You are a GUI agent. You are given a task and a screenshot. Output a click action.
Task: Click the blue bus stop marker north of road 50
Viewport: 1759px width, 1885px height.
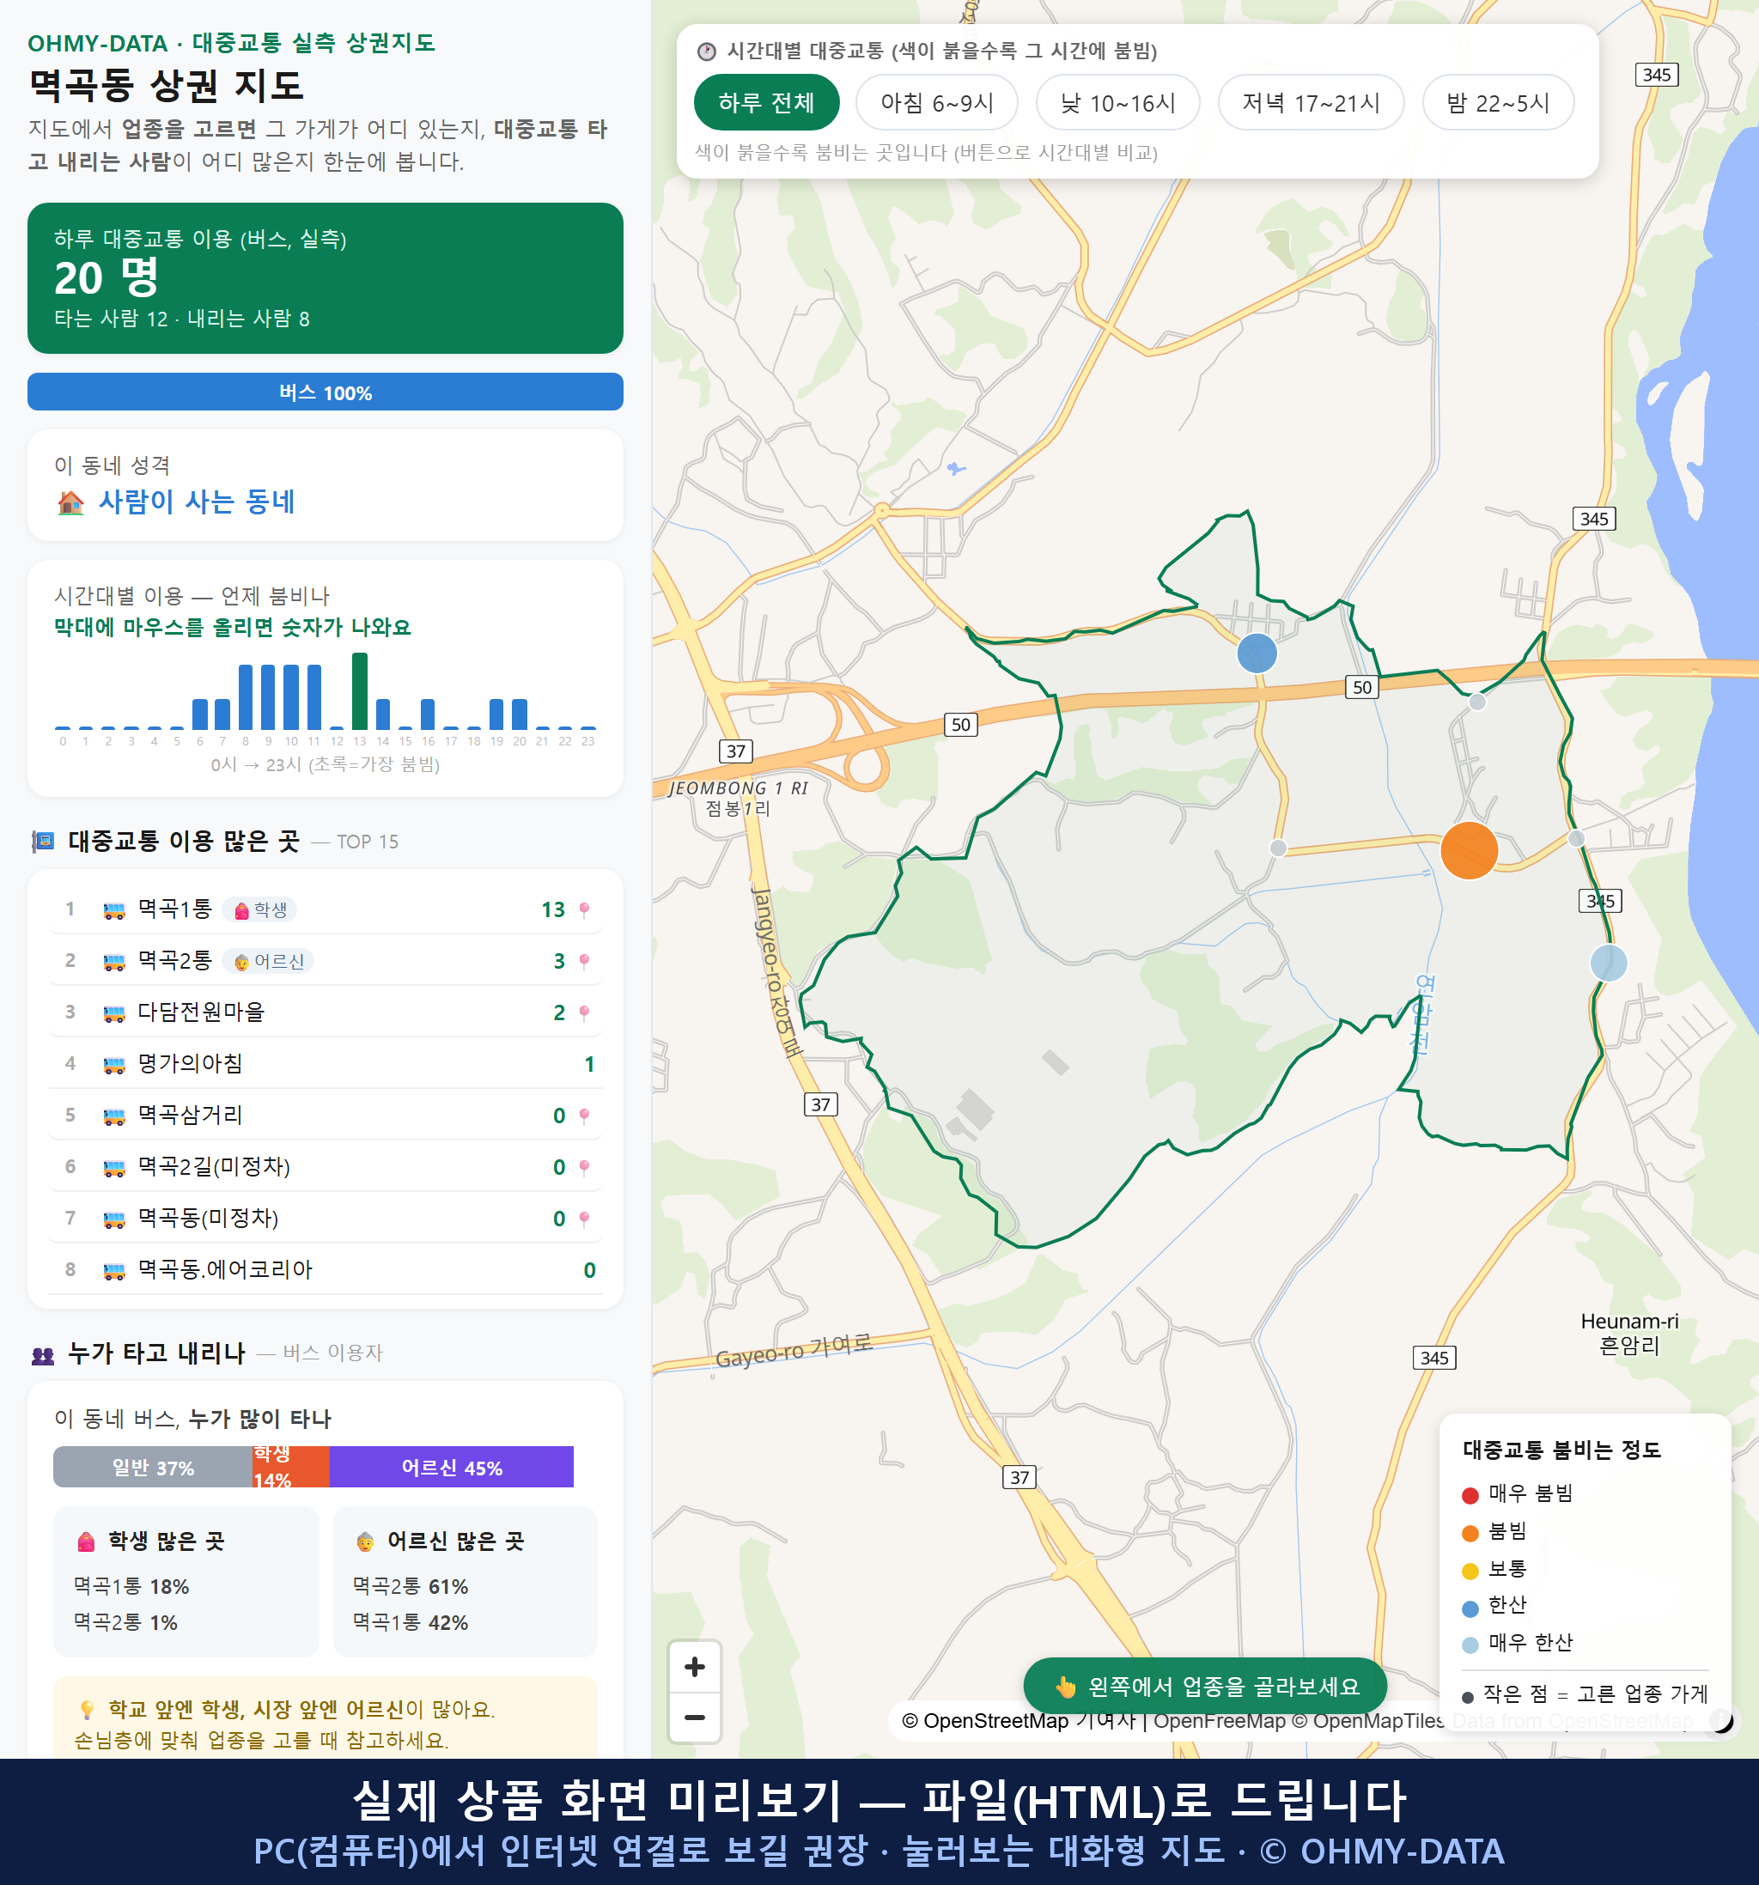[1257, 654]
